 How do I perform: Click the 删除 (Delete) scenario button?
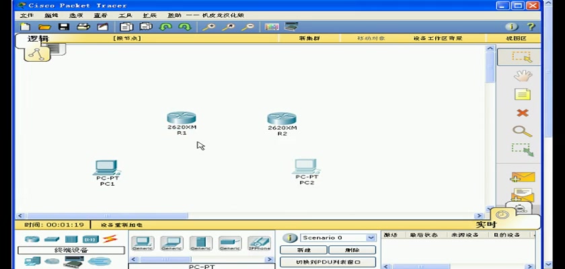352,250
